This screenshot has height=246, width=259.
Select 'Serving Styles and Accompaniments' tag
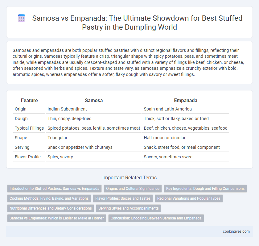[128, 208]
